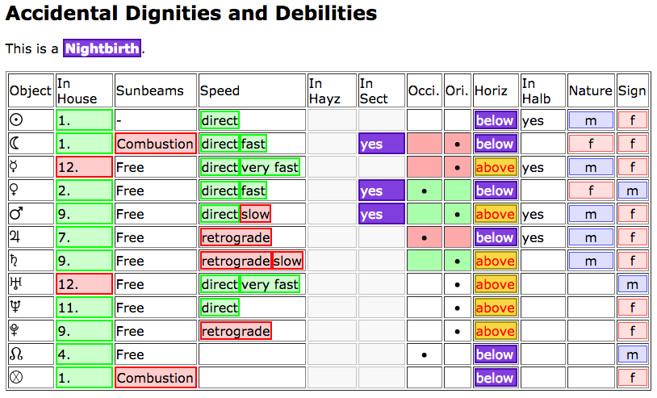The image size is (657, 398).
Task: Click the Moon's Combustion cell
Action: (156, 144)
